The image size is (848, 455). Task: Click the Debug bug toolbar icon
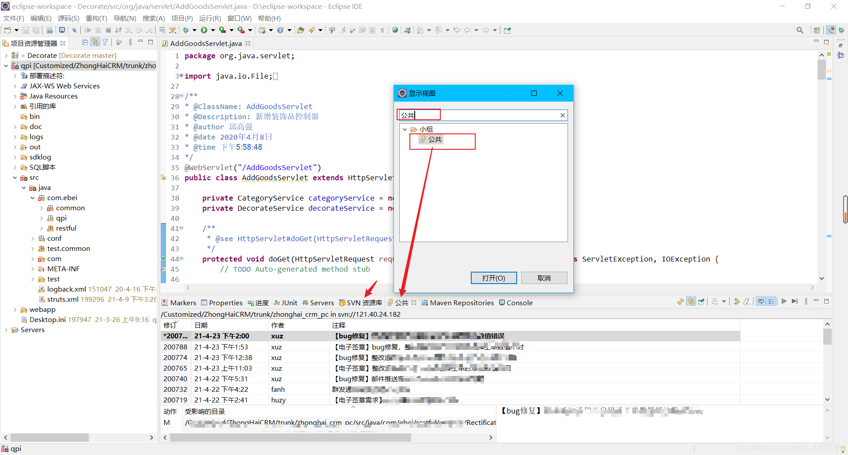(x=186, y=30)
